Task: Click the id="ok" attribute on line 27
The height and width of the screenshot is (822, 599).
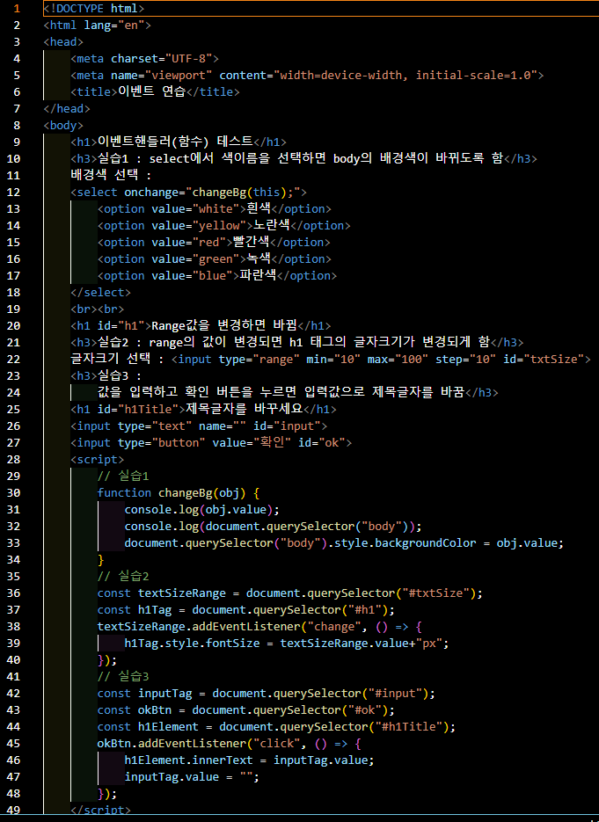Action: [x=322, y=443]
